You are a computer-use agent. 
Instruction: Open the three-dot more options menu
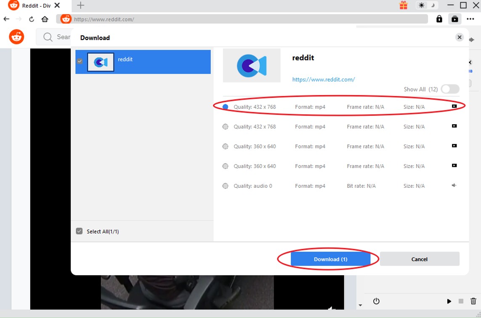click(x=470, y=19)
